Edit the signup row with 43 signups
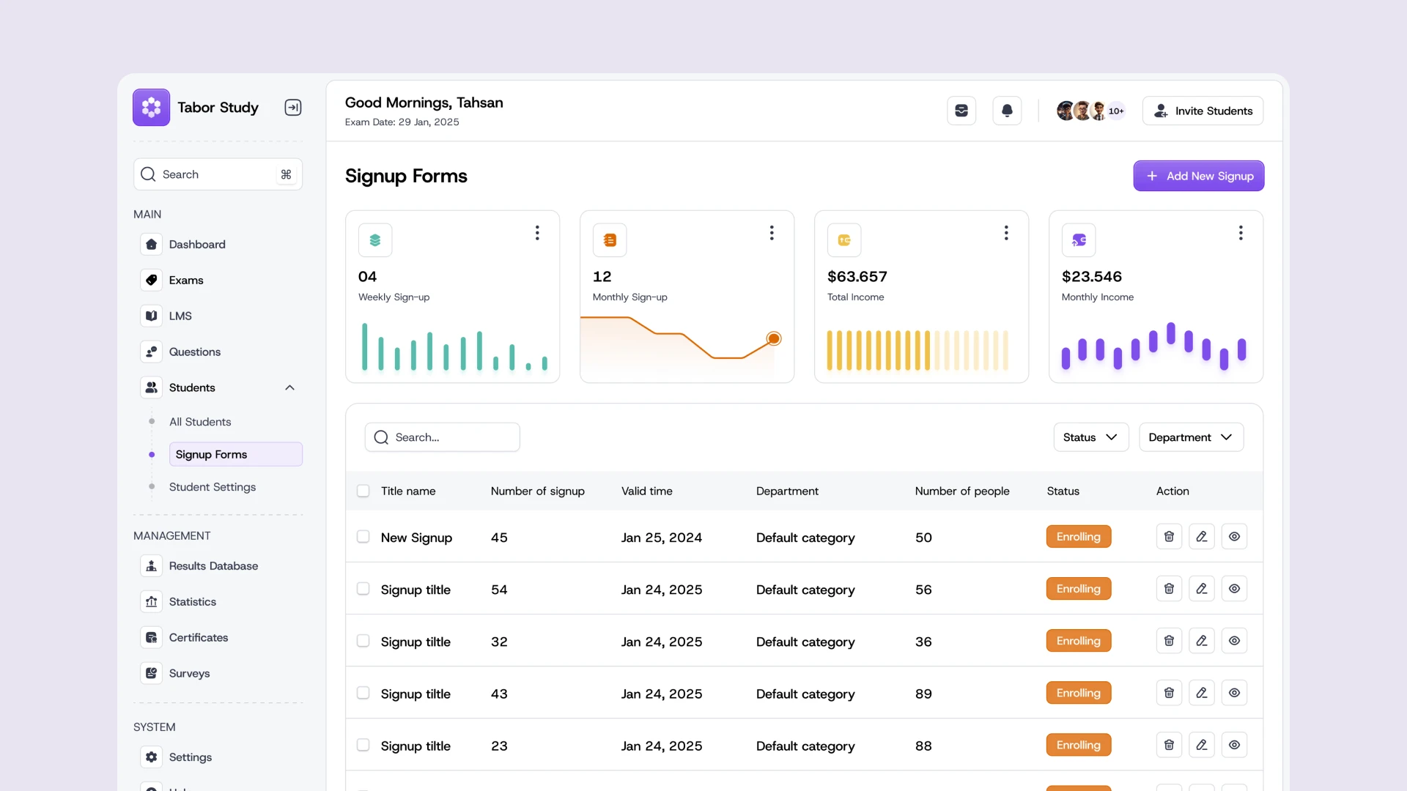The height and width of the screenshot is (791, 1407). pyautogui.click(x=1202, y=693)
